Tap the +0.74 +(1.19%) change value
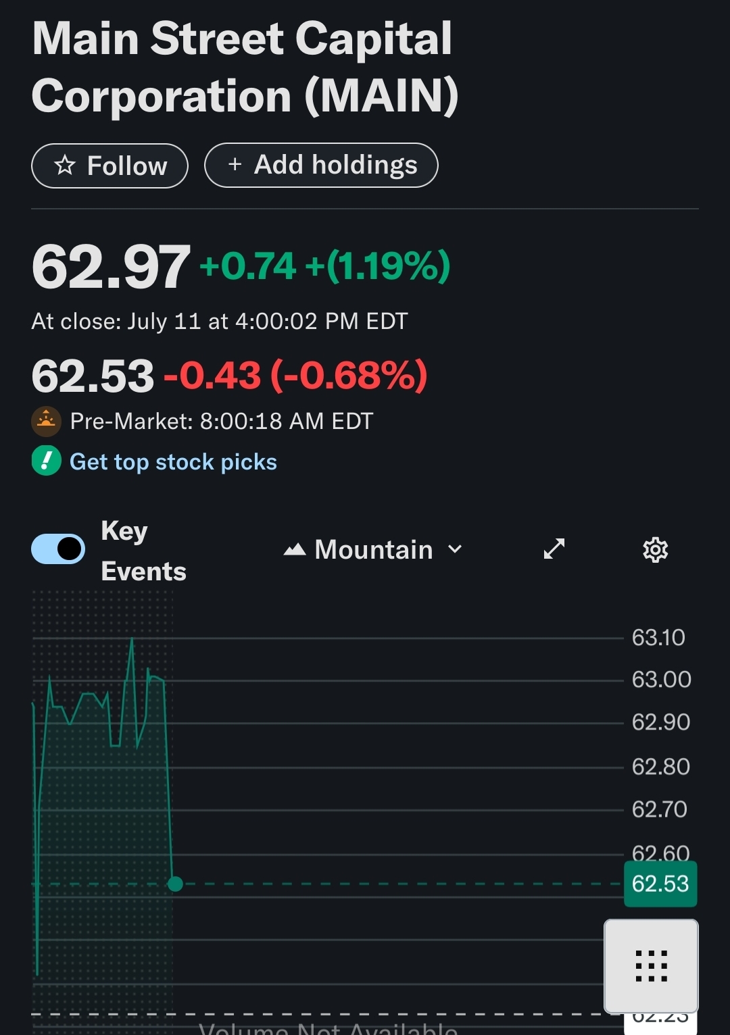This screenshot has height=1035, width=730. tap(325, 266)
